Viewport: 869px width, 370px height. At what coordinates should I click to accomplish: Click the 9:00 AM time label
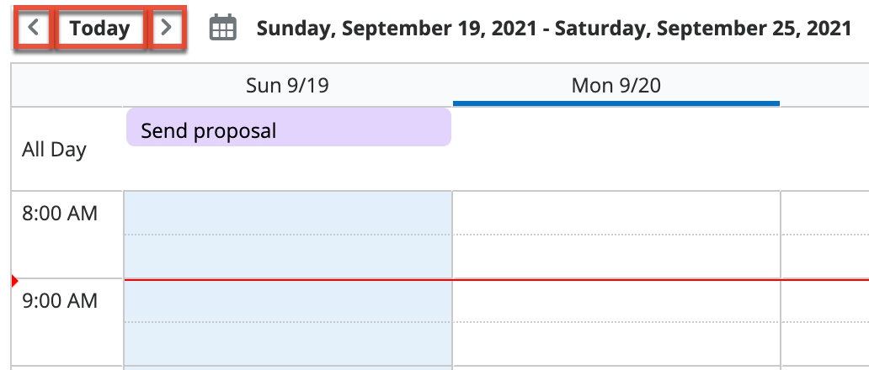click(60, 300)
